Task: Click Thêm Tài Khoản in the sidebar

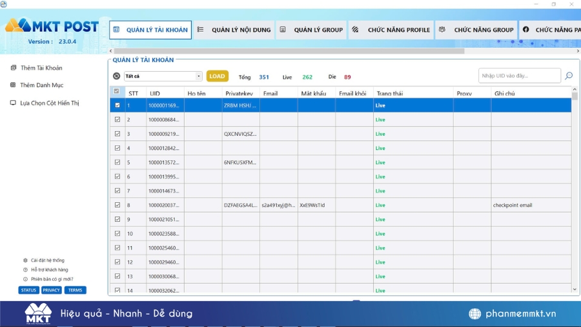Action: tap(41, 68)
